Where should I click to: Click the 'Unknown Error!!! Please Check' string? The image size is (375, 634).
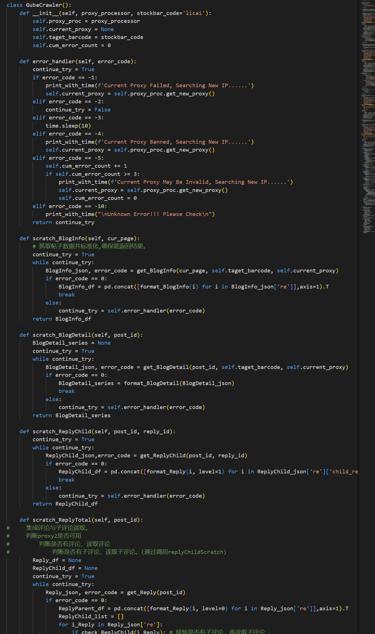click(155, 214)
